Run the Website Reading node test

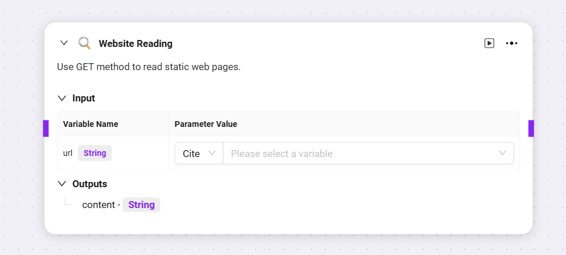click(x=489, y=43)
